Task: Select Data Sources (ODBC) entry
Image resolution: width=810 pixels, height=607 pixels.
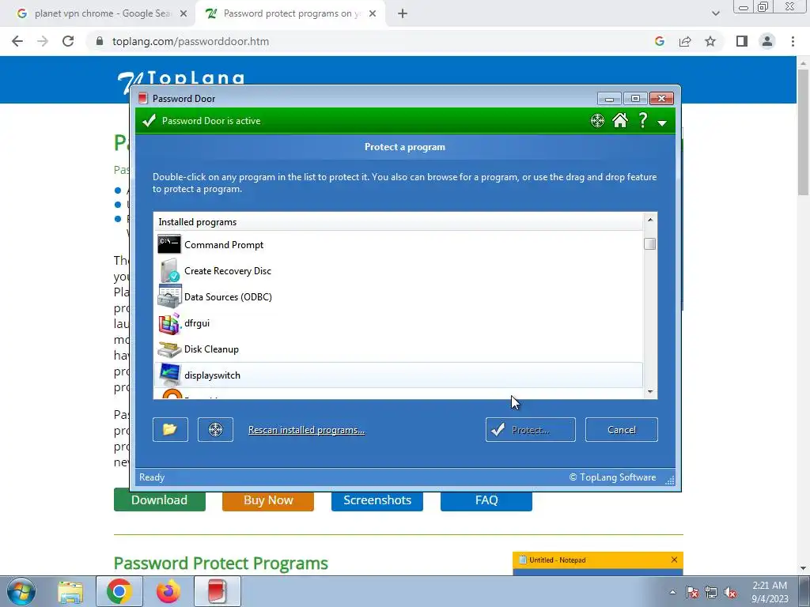Action: tap(399, 297)
